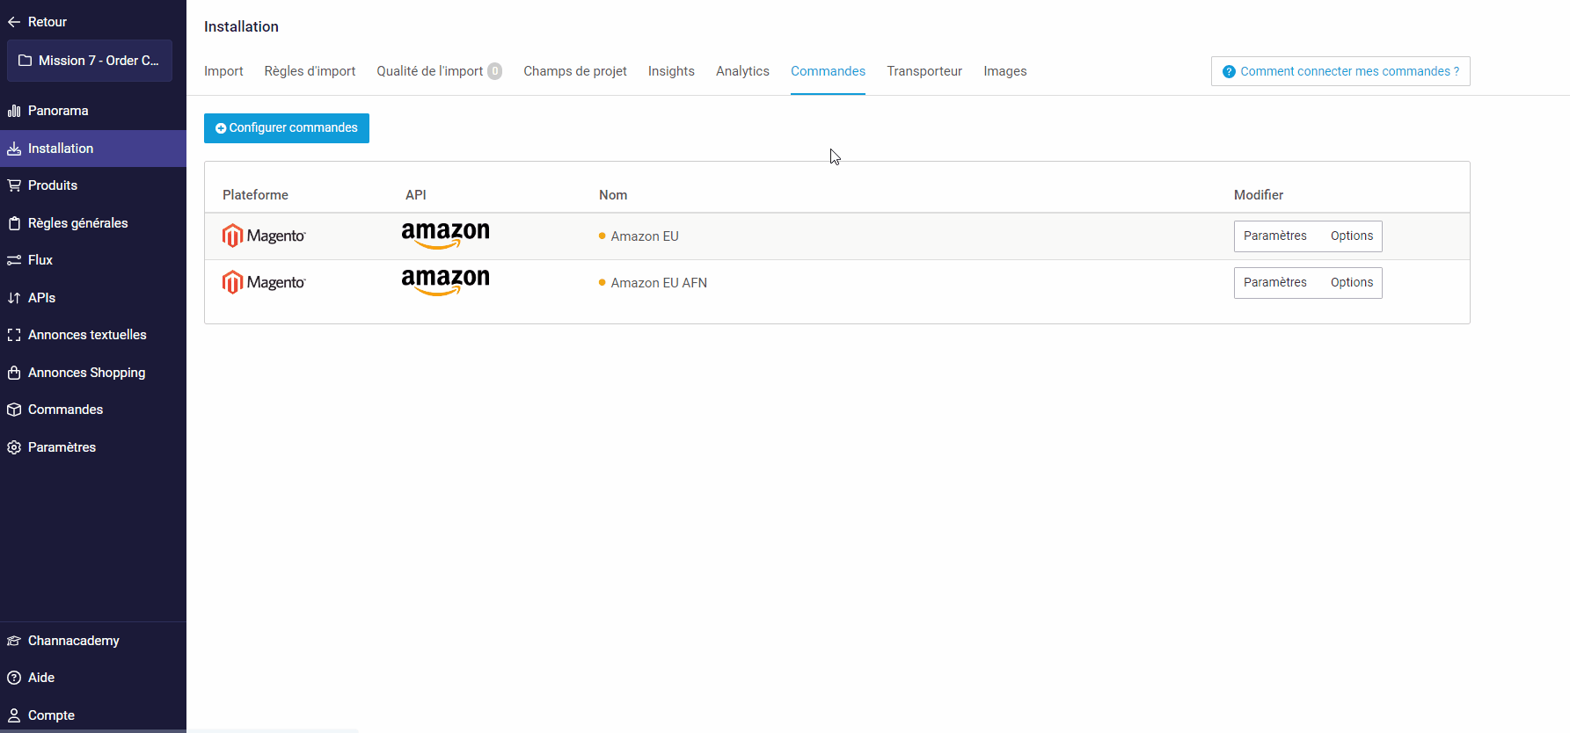Open Paramètres for Amazon EU row

click(x=1274, y=236)
